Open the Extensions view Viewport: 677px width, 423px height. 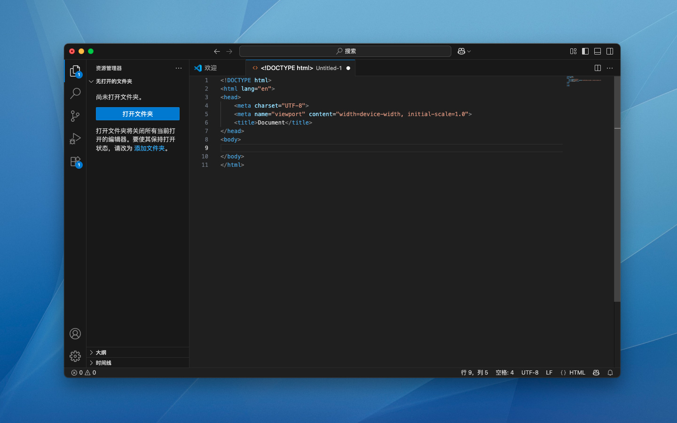click(x=75, y=162)
